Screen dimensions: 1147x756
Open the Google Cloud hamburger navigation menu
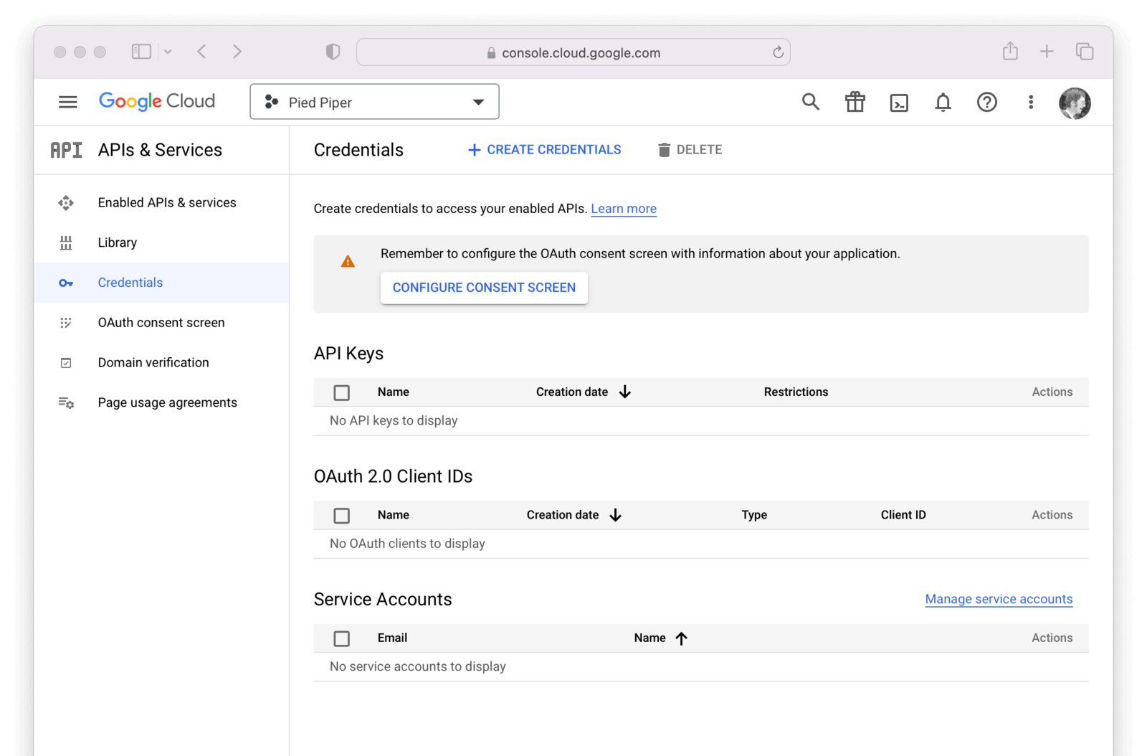(67, 102)
